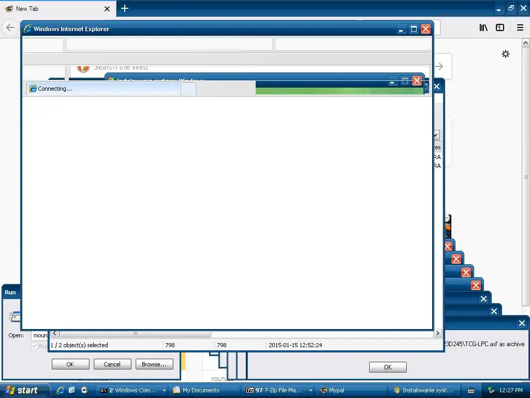Click the 7-Zip horizontal scrollbar thumb
This screenshot has height=398, width=530.
click(x=135, y=333)
